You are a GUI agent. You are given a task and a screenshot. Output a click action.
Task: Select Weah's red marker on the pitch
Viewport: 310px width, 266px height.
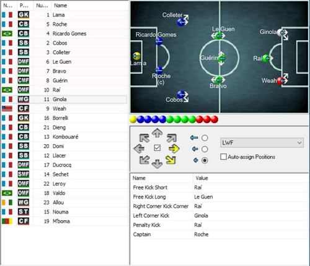point(281,81)
